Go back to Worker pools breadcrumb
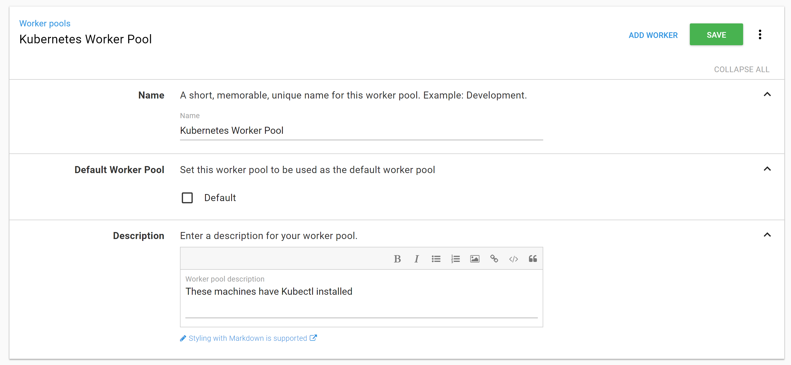Viewport: 791px width, 365px height. pos(45,23)
